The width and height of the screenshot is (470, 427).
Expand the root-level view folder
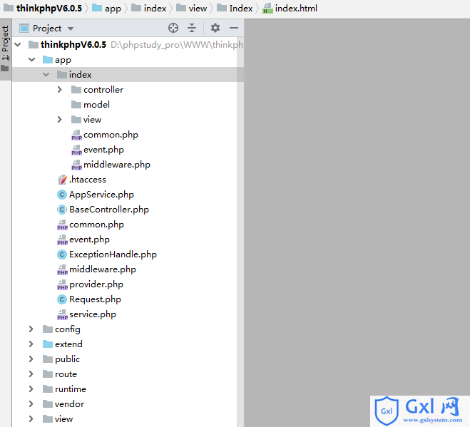pos(31,419)
